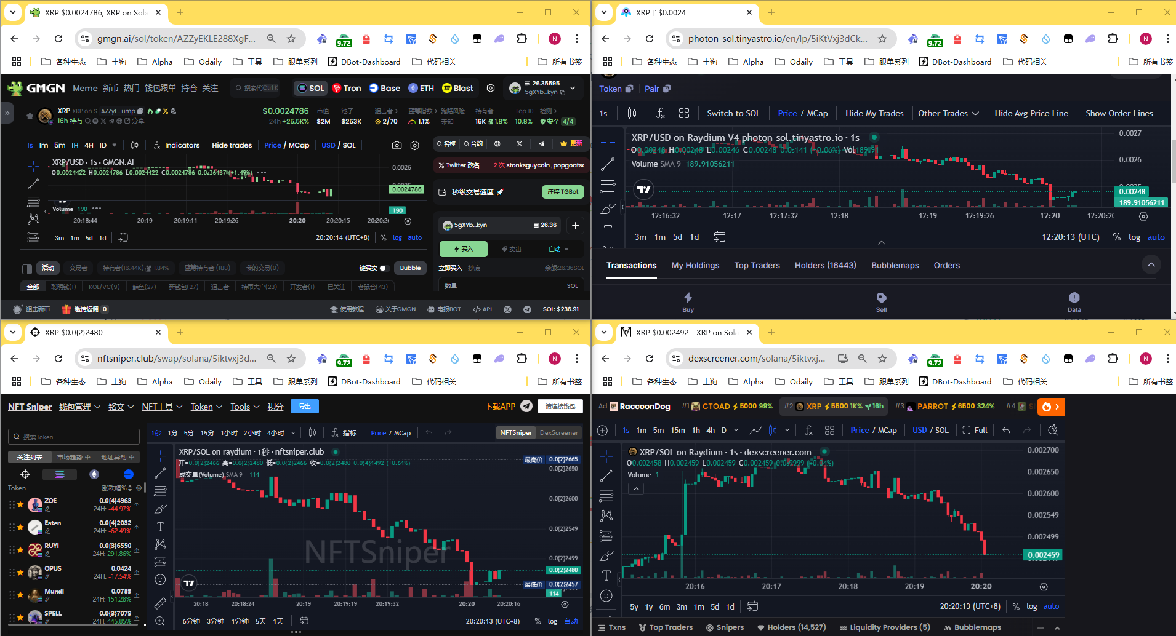Open GMGN chart settings hexagon icon
The width and height of the screenshot is (1176, 636).
tap(415, 145)
